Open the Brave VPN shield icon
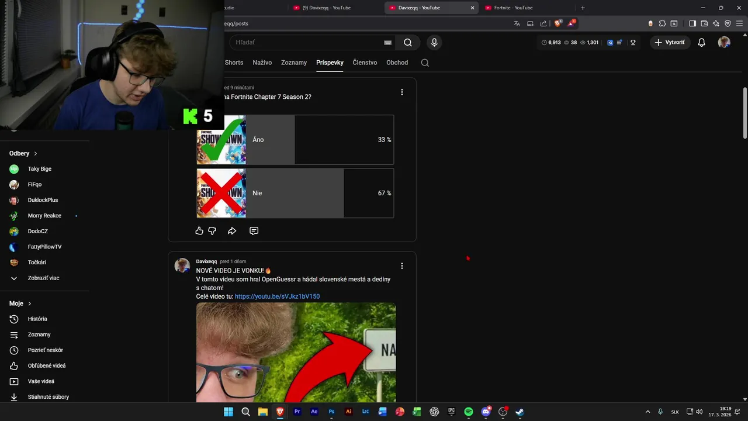 tap(728, 23)
